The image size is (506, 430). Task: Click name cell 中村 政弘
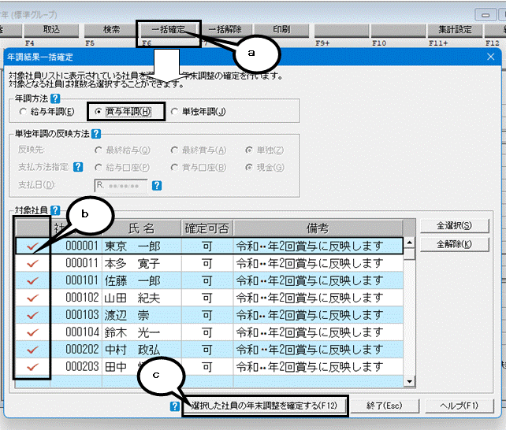(142, 350)
